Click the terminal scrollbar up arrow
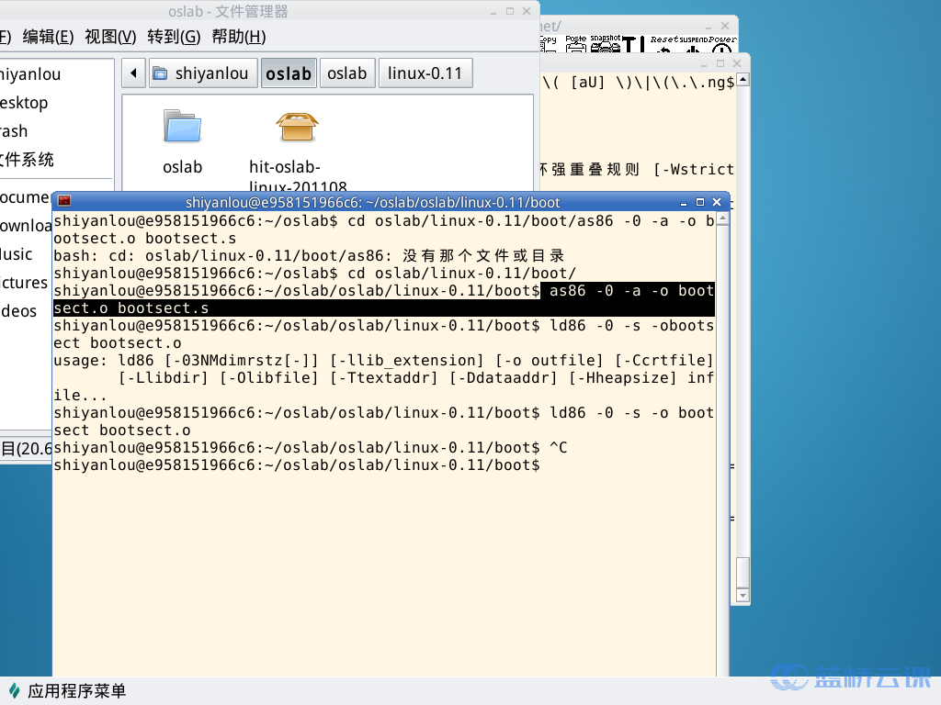The width and height of the screenshot is (941, 705). click(x=722, y=218)
